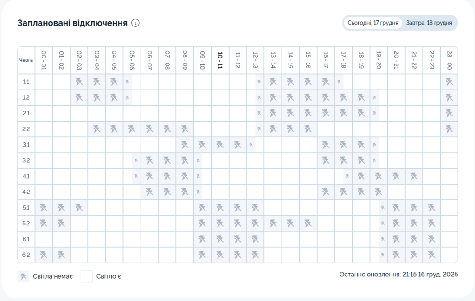475x301 pixels.
Task: Select queue 3.2 row label
Action: [26, 160]
